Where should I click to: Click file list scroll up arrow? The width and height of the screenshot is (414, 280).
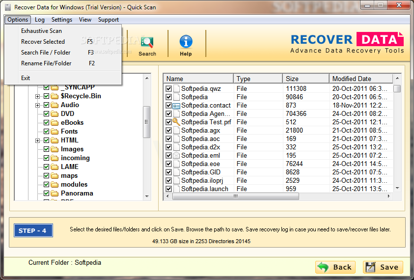397,78
